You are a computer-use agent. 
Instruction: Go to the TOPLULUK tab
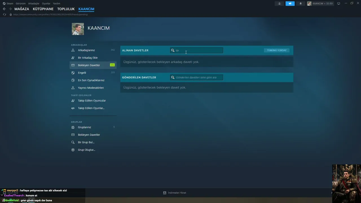point(66,9)
